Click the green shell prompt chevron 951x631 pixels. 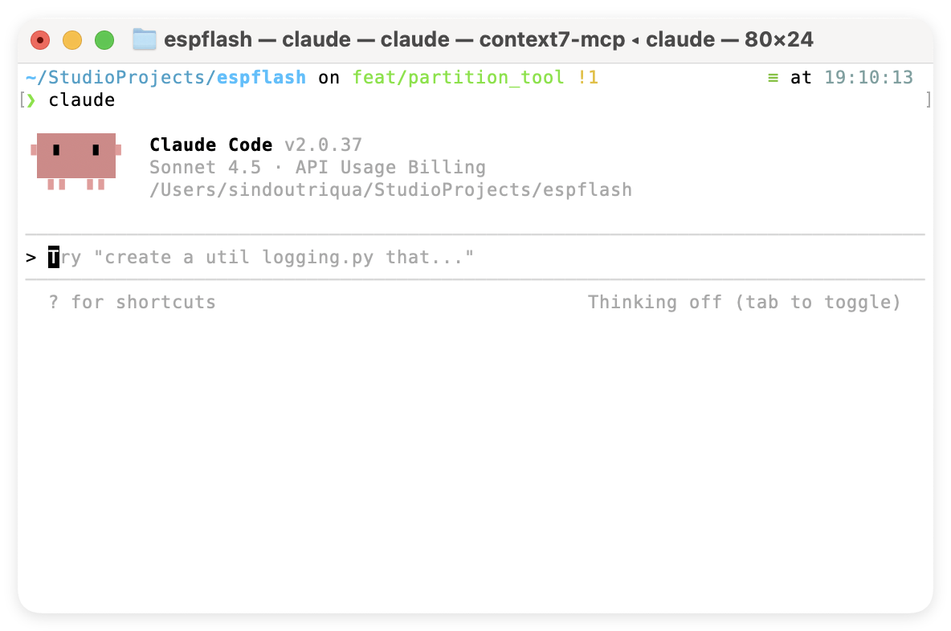pos(31,100)
